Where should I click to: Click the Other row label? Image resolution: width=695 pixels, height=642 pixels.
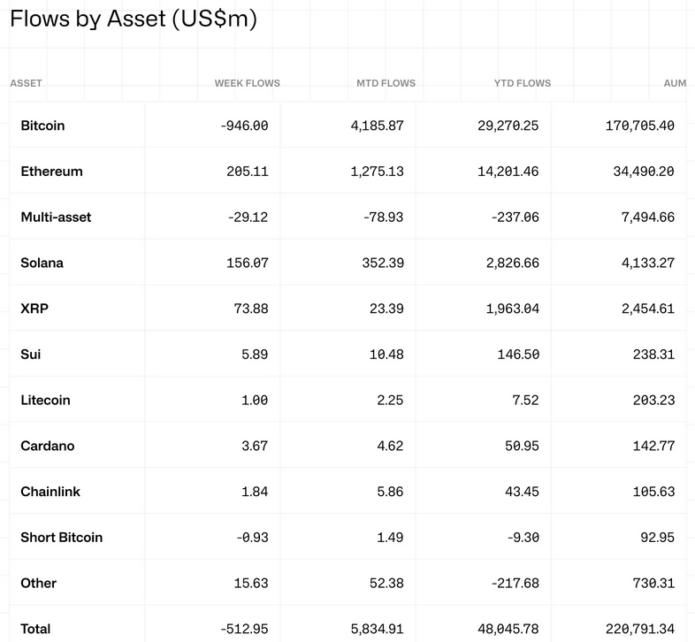tap(38, 583)
